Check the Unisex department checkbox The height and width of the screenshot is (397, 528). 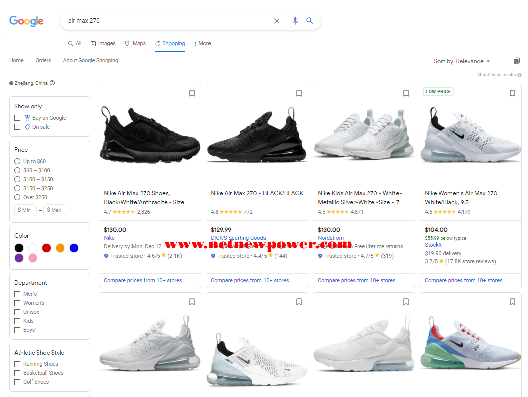point(17,312)
